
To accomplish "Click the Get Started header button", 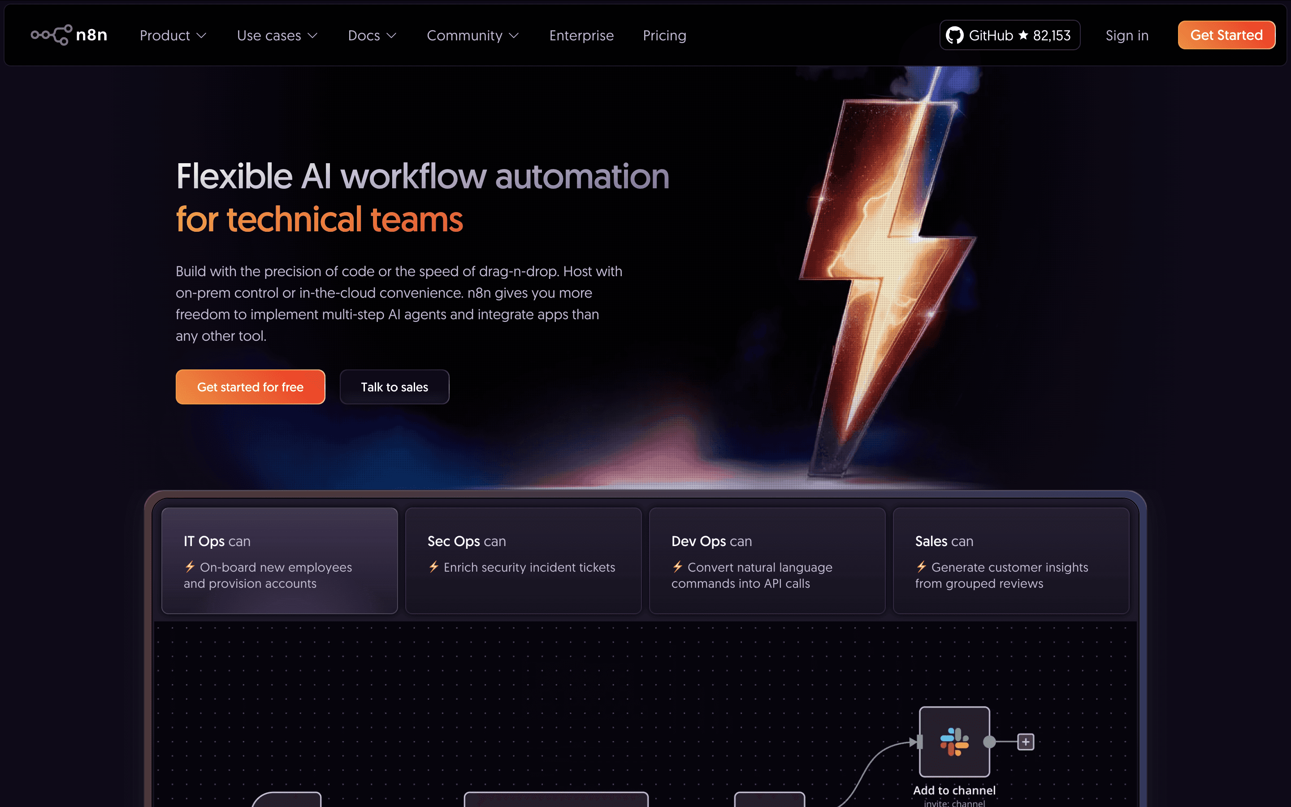I will pos(1226,35).
